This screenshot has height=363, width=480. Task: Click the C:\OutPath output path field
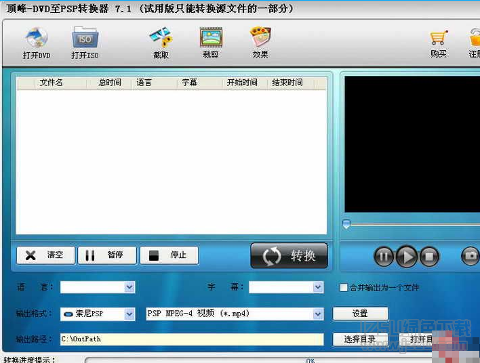click(192, 339)
